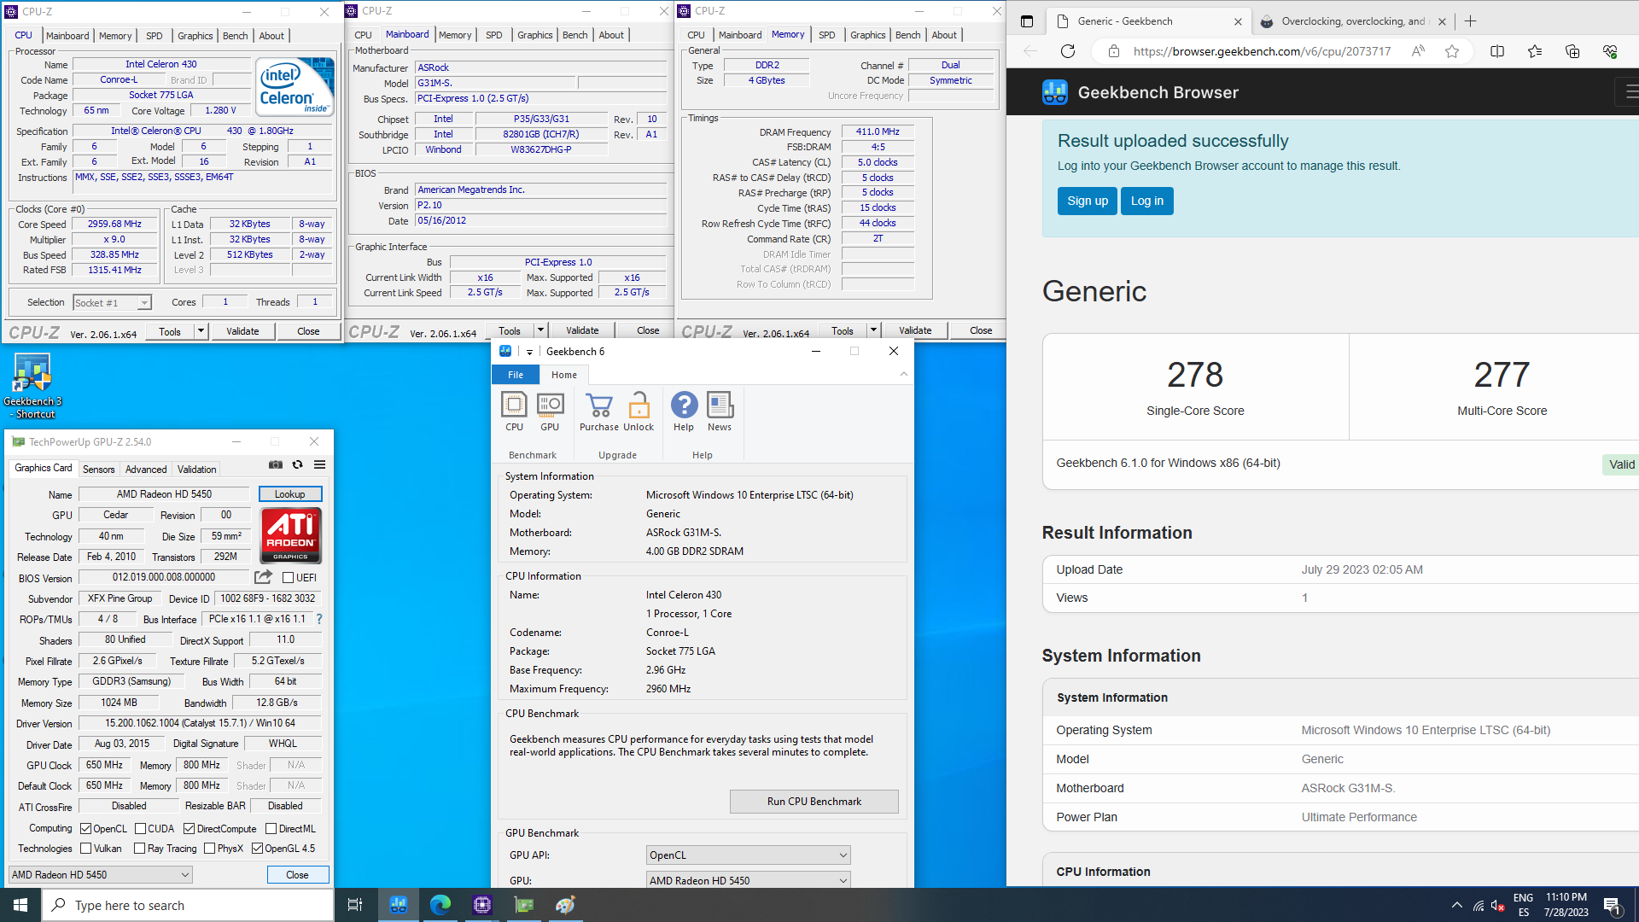
Task: Open the GPU selection dropdown in Geekbench
Action: click(748, 880)
